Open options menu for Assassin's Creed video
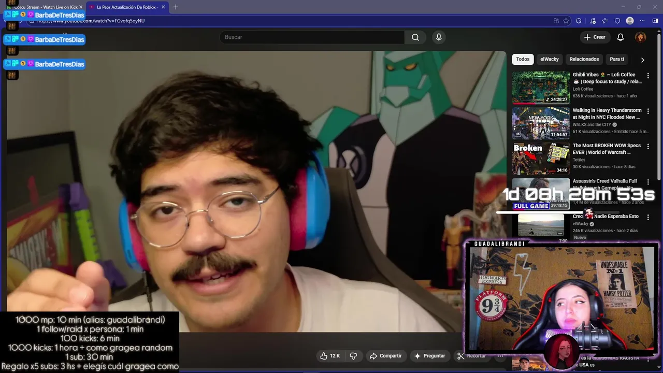Image resolution: width=663 pixels, height=373 pixels. [x=647, y=182]
